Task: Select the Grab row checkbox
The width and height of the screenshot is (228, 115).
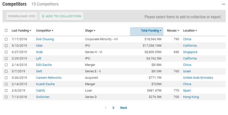Action: point(6,52)
